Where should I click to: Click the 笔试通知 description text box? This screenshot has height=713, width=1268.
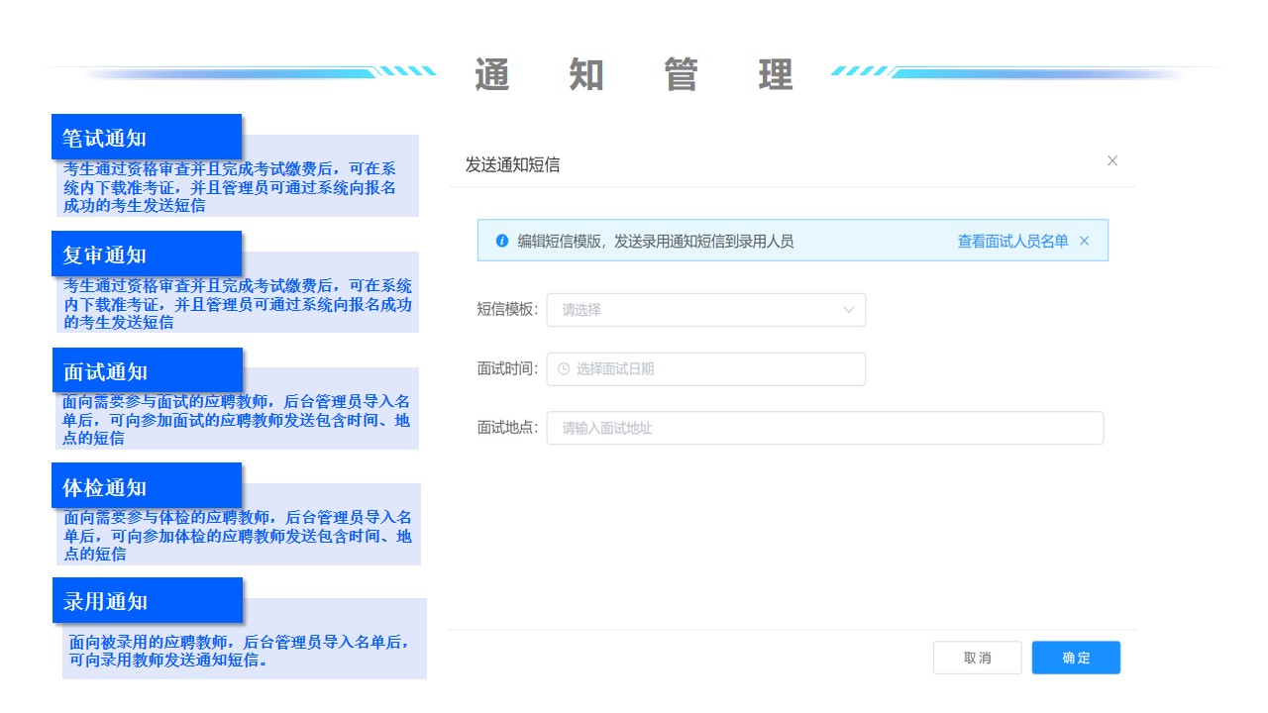tap(238, 187)
